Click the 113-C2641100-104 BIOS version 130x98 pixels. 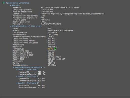tap(56, 59)
